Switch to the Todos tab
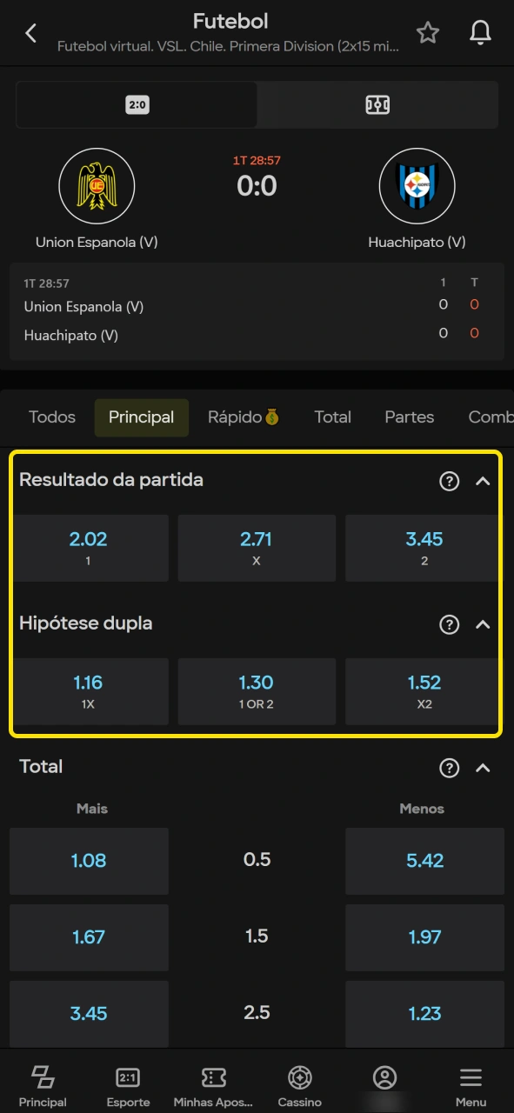The image size is (514, 1113). (x=51, y=417)
